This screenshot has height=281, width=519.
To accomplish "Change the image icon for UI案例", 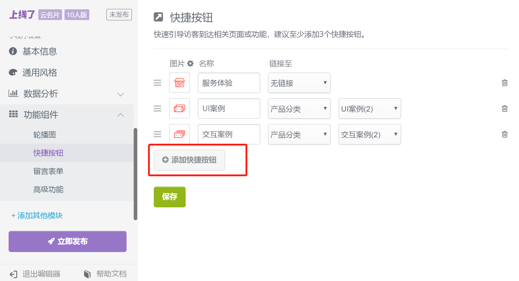I will tap(179, 109).
